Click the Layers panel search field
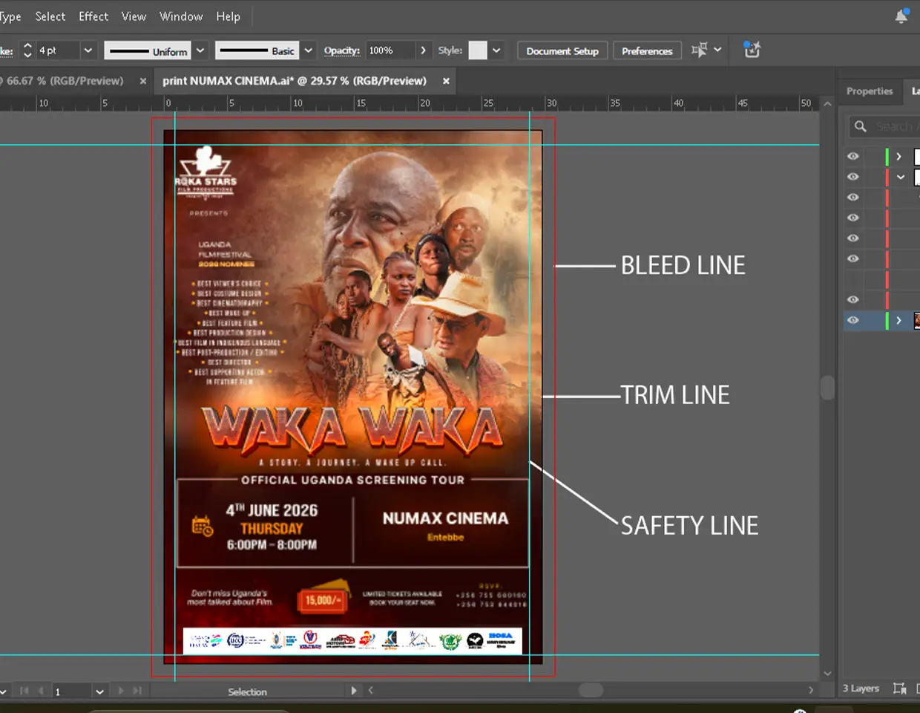 (x=884, y=126)
